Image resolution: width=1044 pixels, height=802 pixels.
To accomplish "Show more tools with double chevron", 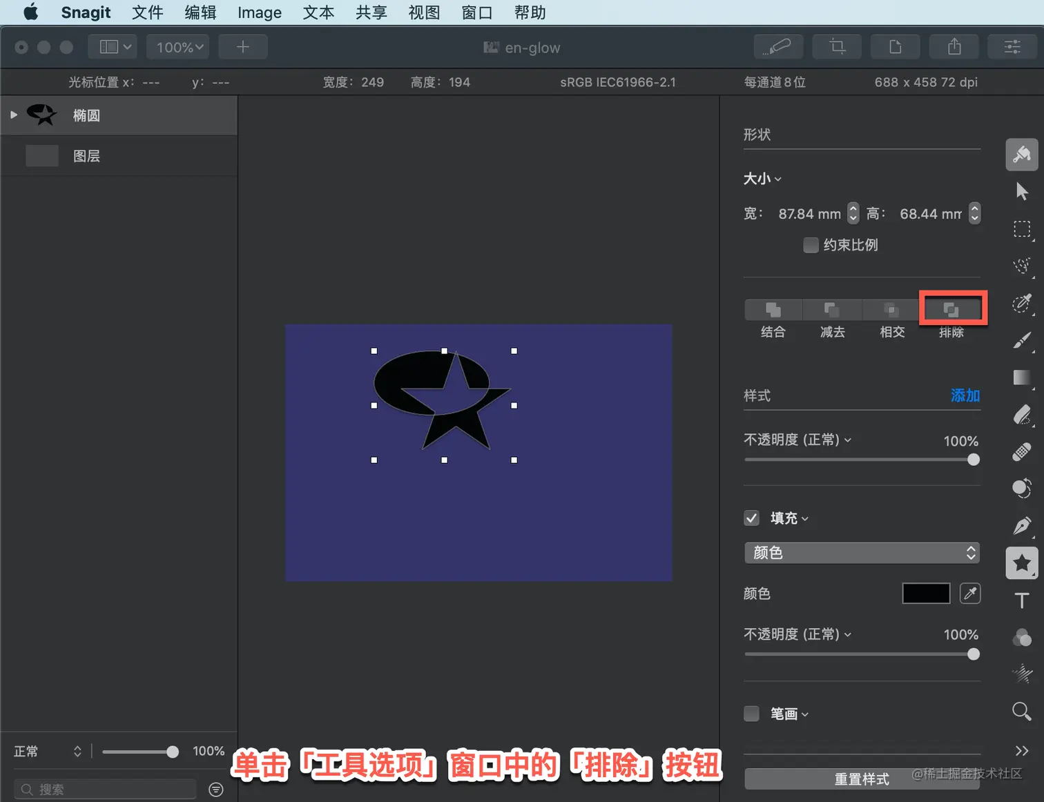I will click(1022, 750).
